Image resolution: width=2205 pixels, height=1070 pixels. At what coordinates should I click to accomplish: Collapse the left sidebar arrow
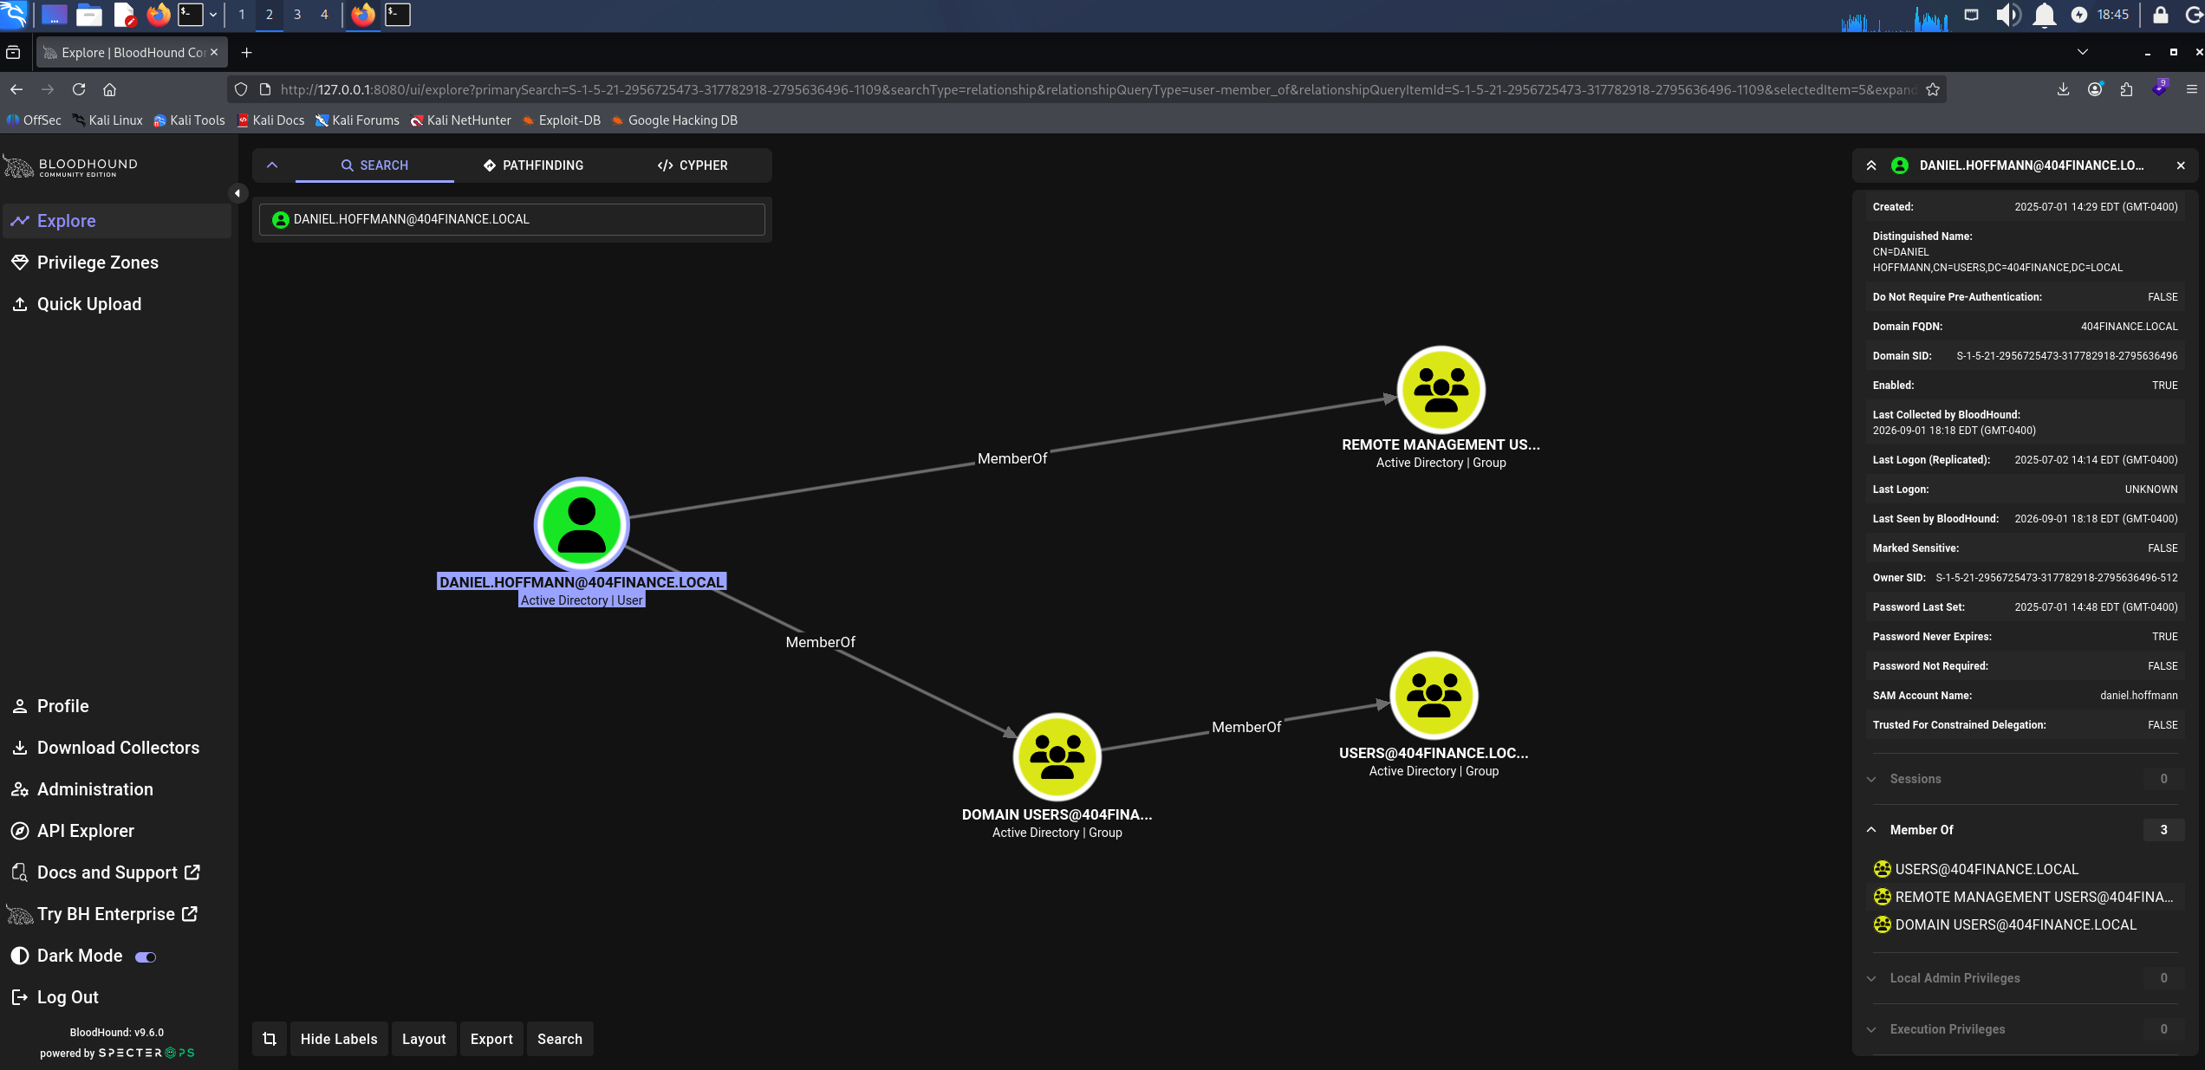pyautogui.click(x=237, y=193)
